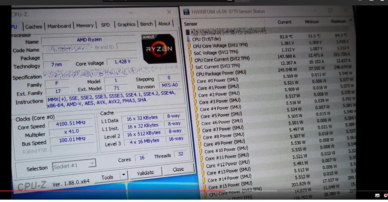
Task: Click the Multiplier value x 41.0
Action: (x=71, y=131)
